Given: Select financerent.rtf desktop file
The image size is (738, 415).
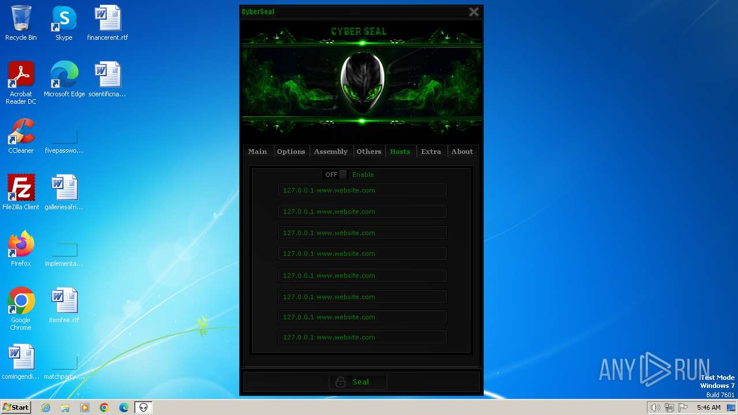Looking at the screenshot, I should (x=108, y=23).
